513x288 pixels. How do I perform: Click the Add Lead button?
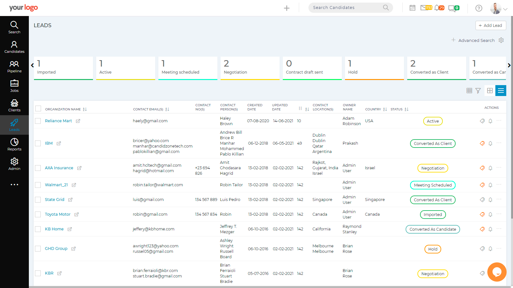pos(491,25)
